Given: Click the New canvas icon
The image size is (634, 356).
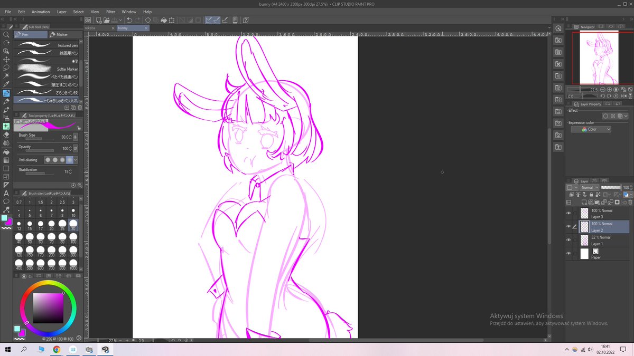Looking at the screenshot, I should pos(98,20).
